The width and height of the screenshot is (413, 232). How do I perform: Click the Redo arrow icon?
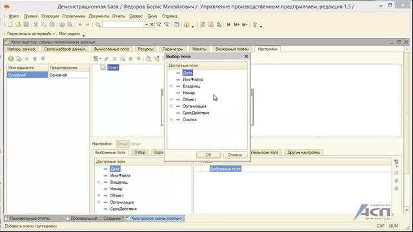pyautogui.click(x=88, y=24)
